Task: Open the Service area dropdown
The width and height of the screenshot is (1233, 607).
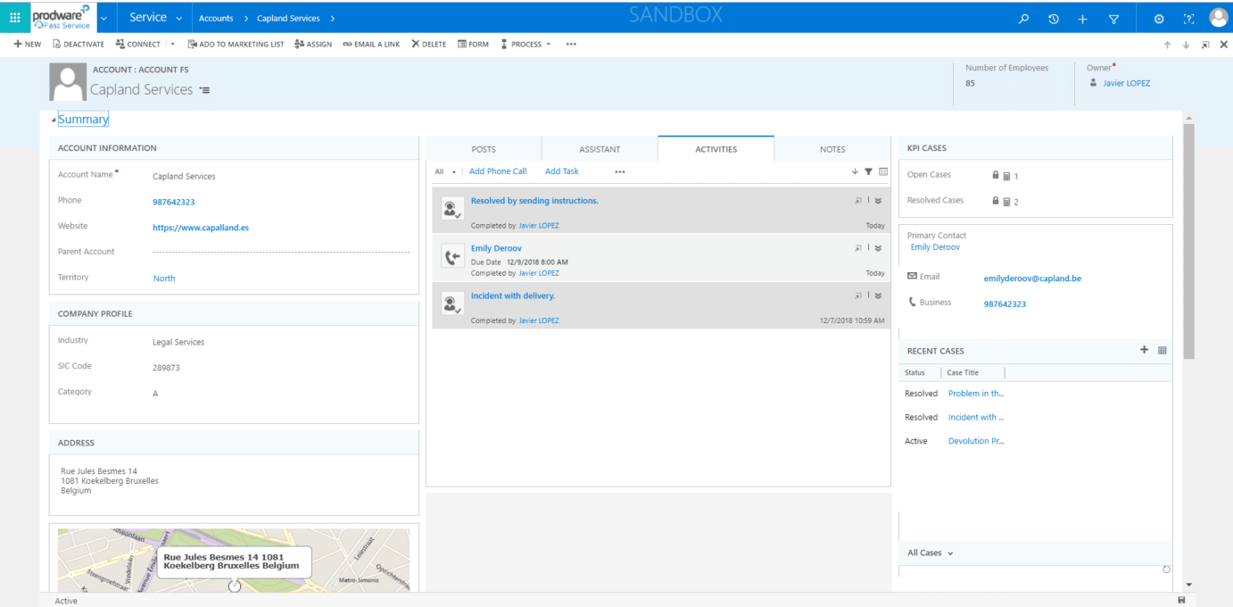Action: click(156, 17)
